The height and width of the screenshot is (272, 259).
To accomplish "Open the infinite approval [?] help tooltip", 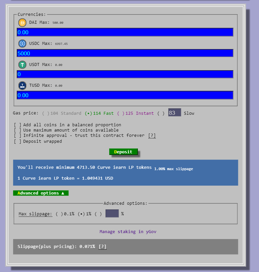I will [152, 136].
